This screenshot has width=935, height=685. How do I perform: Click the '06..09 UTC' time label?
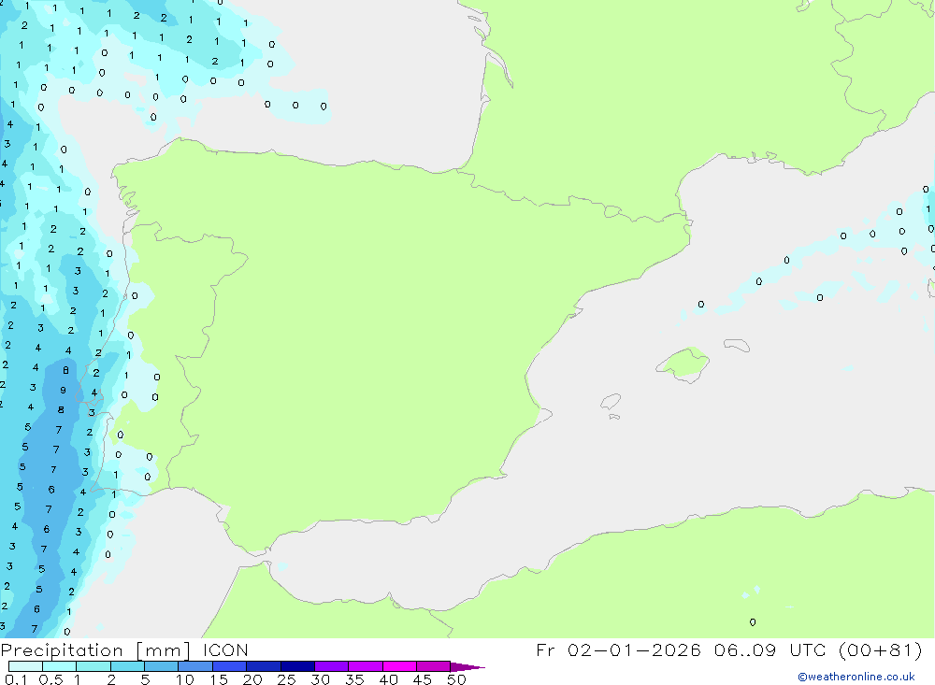click(x=770, y=649)
